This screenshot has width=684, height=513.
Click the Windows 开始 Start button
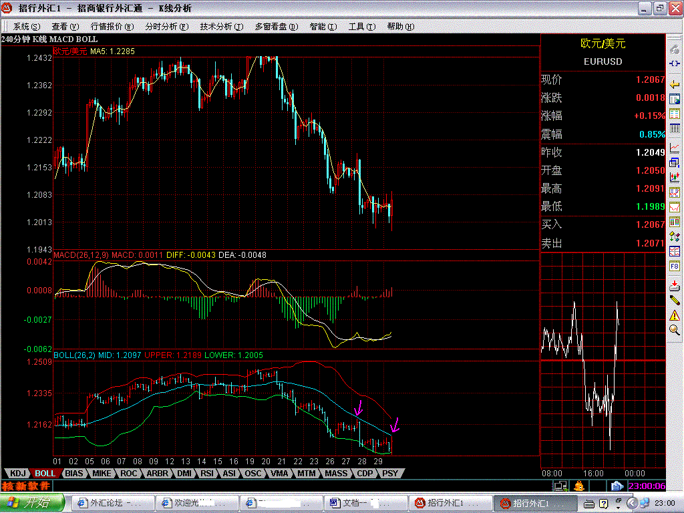[32, 502]
